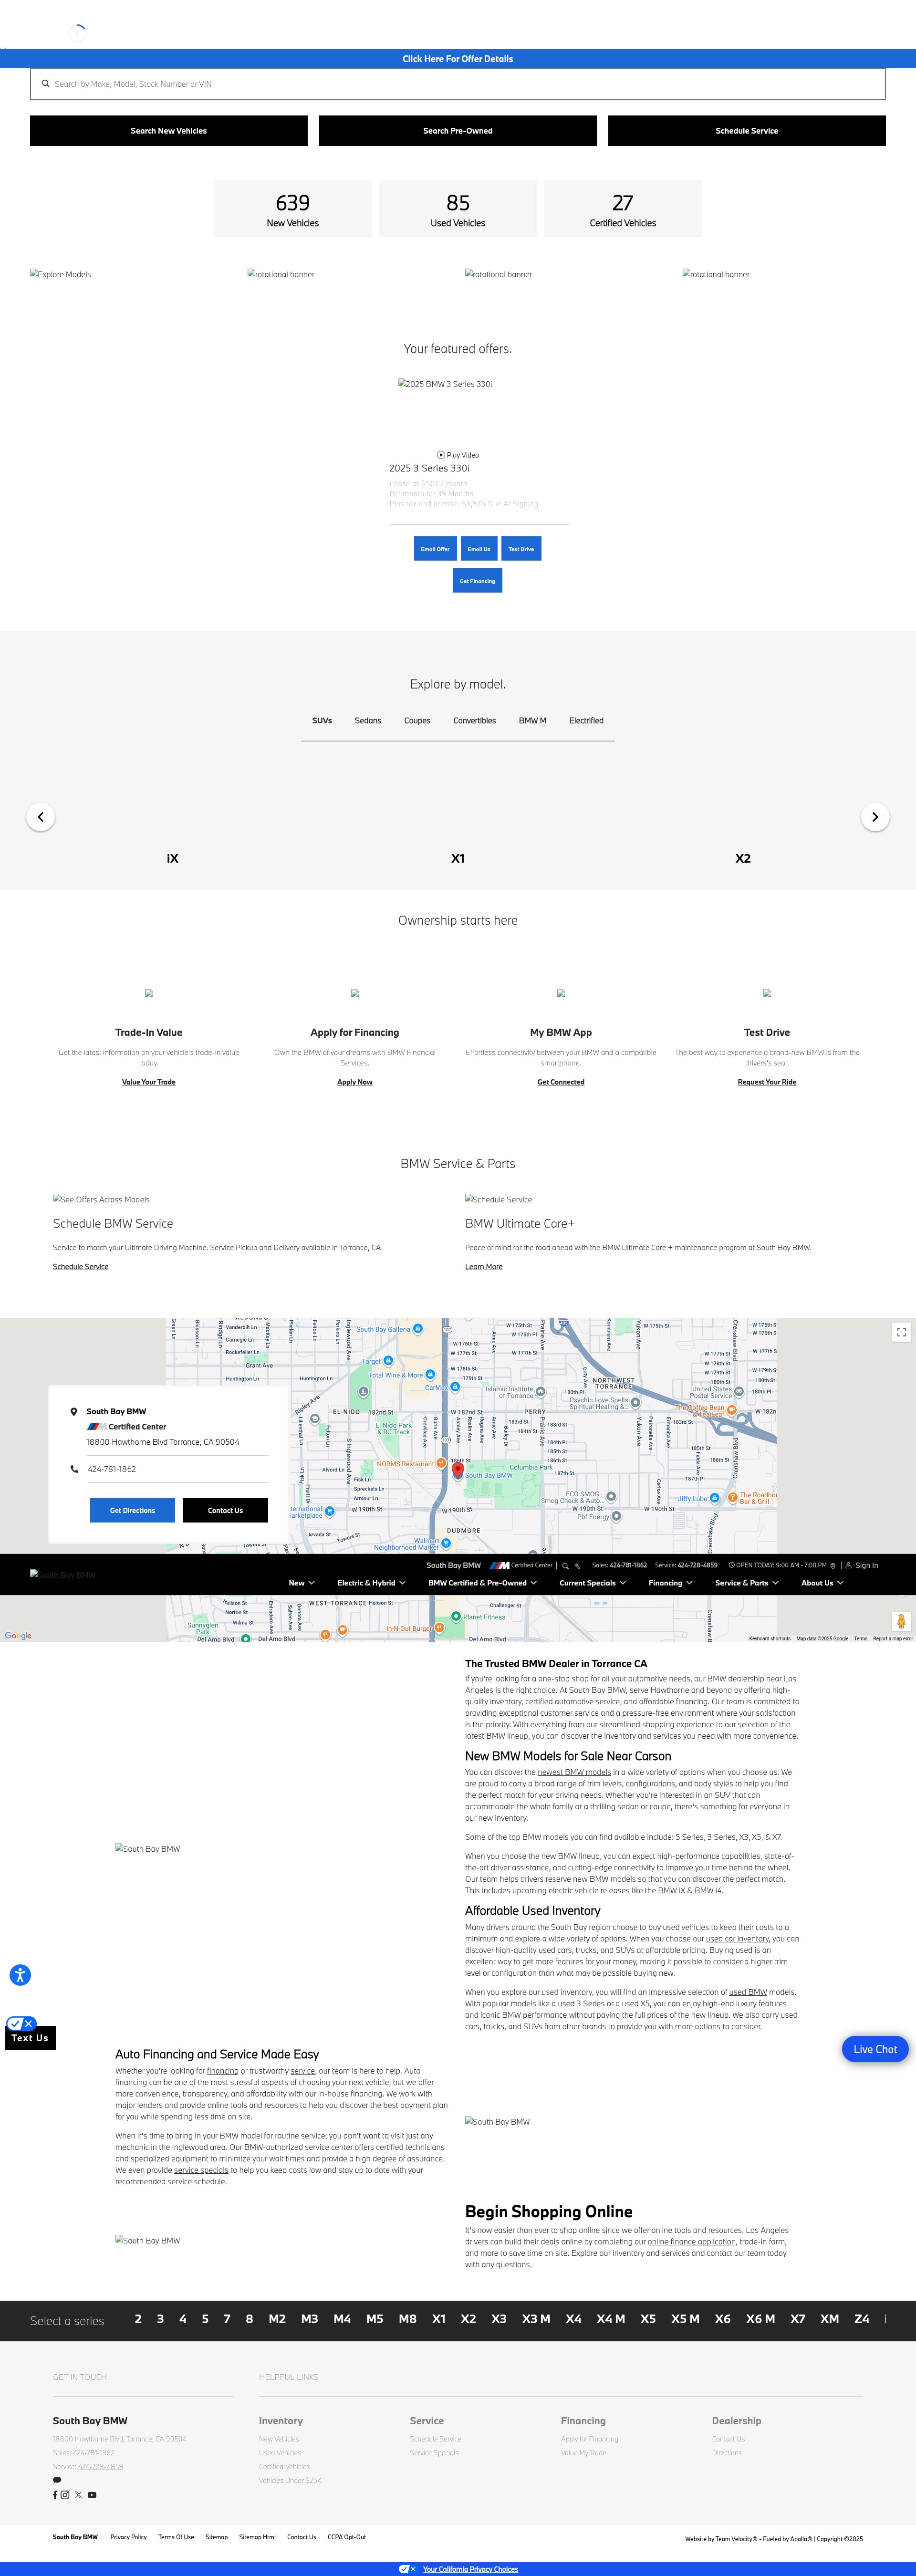Image resolution: width=916 pixels, height=2576 pixels.
Task: Click the Learn More link
Action: tap(484, 1267)
